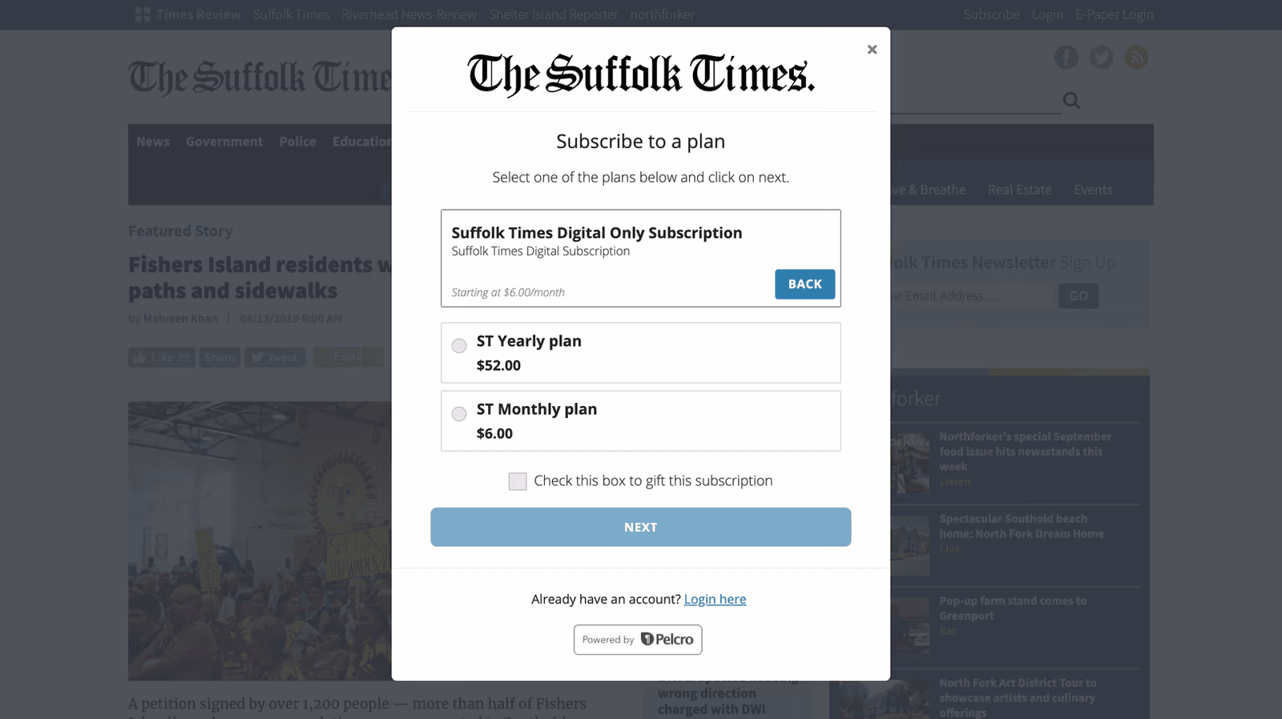Screen dimensions: 1282x719
Task: Click the Facebook Like thumbs-up button
Action: (162, 357)
